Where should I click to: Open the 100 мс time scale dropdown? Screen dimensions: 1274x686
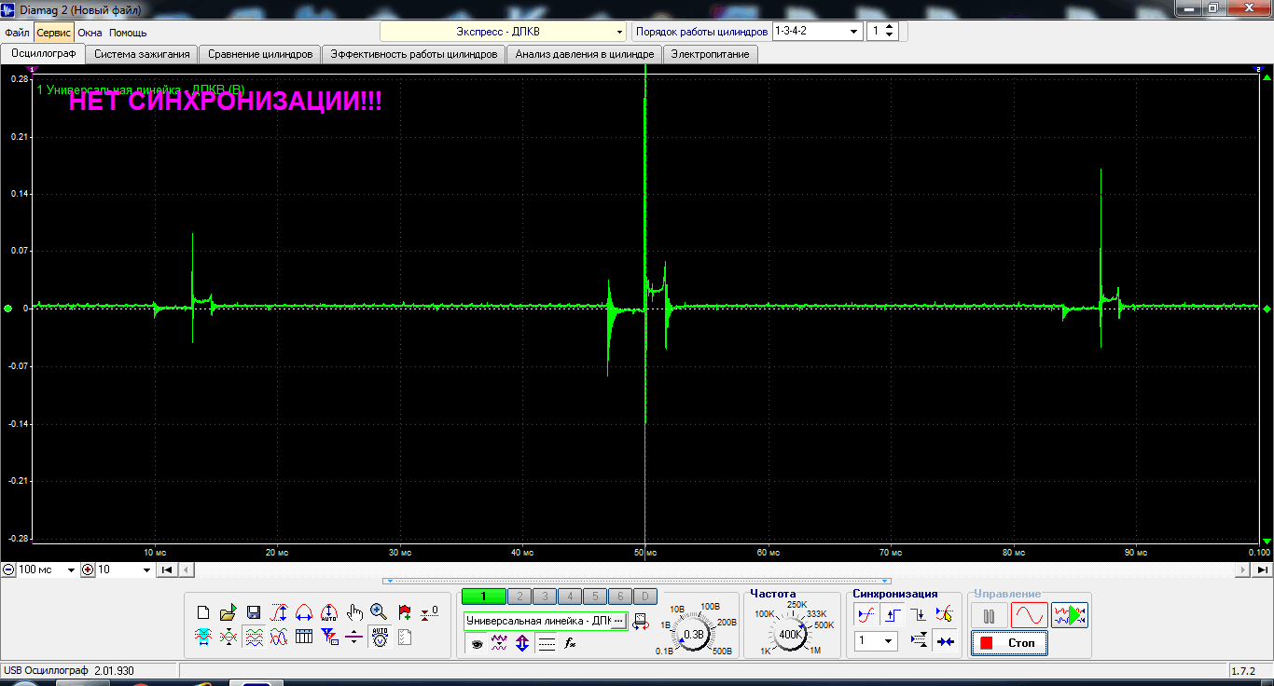(x=47, y=569)
